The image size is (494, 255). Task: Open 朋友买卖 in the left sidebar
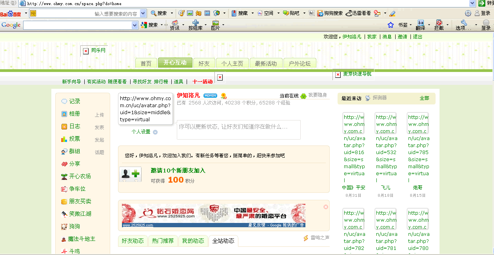pos(76,201)
